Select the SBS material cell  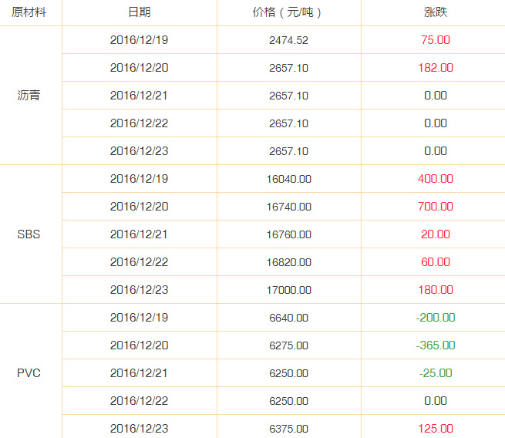pyautogui.click(x=29, y=234)
